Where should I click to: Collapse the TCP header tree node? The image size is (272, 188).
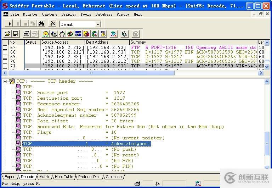click(x=5, y=82)
